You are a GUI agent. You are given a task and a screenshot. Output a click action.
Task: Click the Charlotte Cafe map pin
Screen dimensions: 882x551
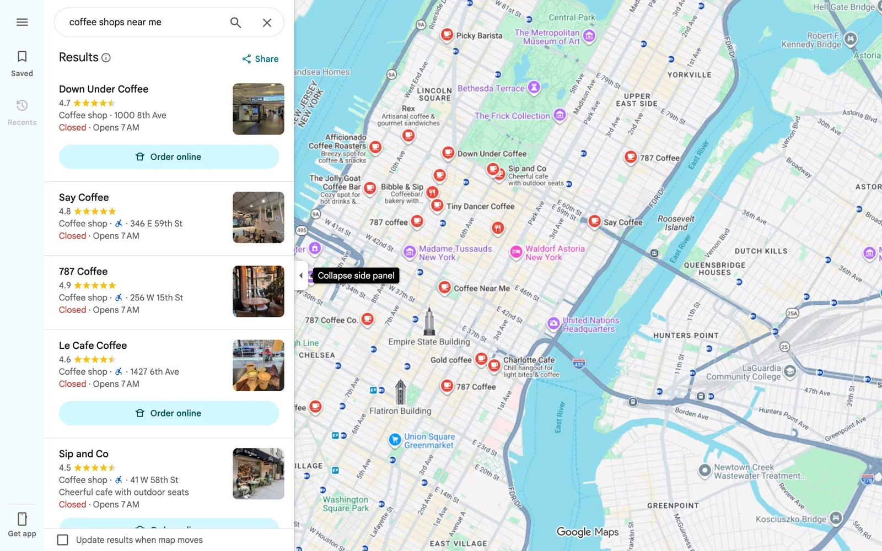[494, 365]
